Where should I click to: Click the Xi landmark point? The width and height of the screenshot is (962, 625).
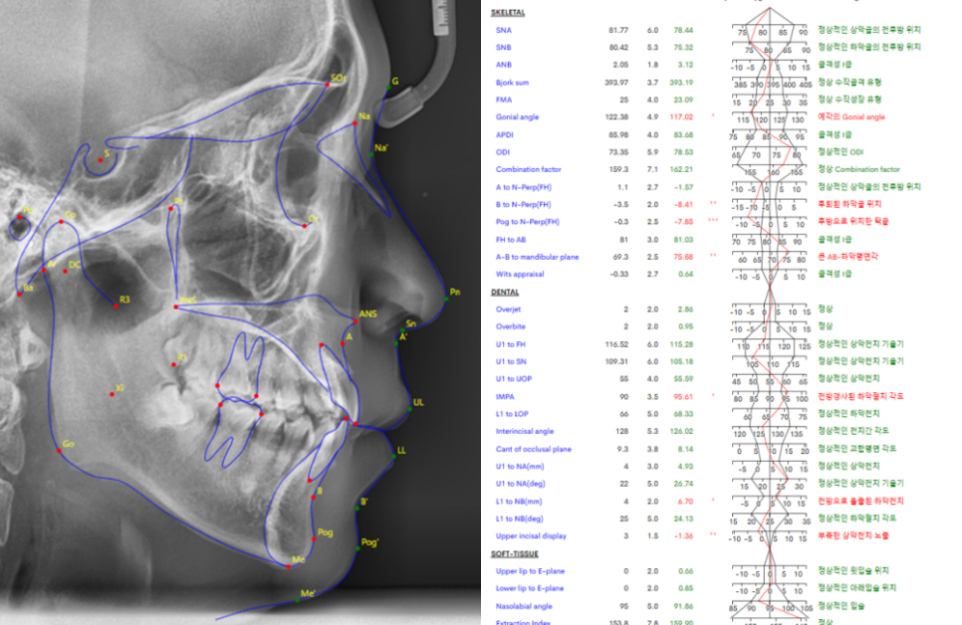pyautogui.click(x=110, y=395)
